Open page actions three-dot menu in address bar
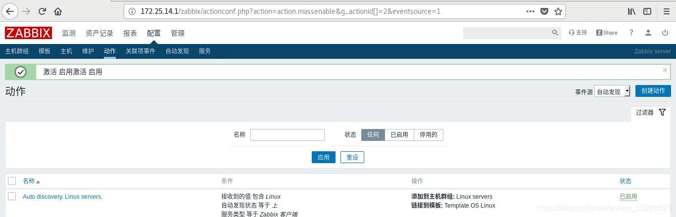 (530, 11)
